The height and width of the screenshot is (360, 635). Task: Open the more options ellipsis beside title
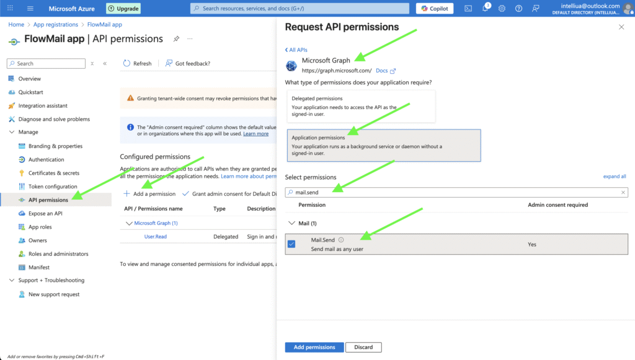190,39
